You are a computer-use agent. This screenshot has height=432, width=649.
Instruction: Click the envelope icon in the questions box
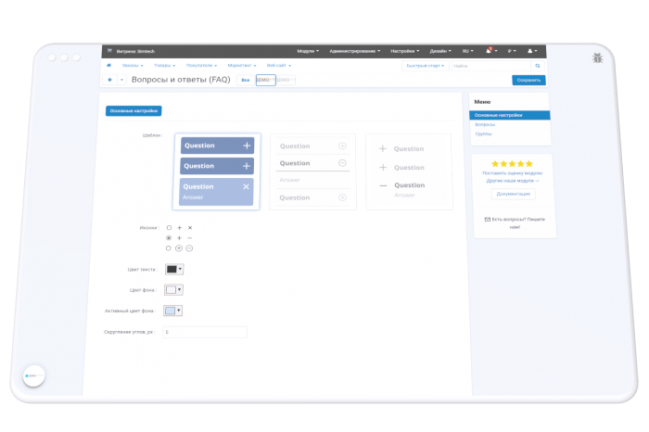487,220
